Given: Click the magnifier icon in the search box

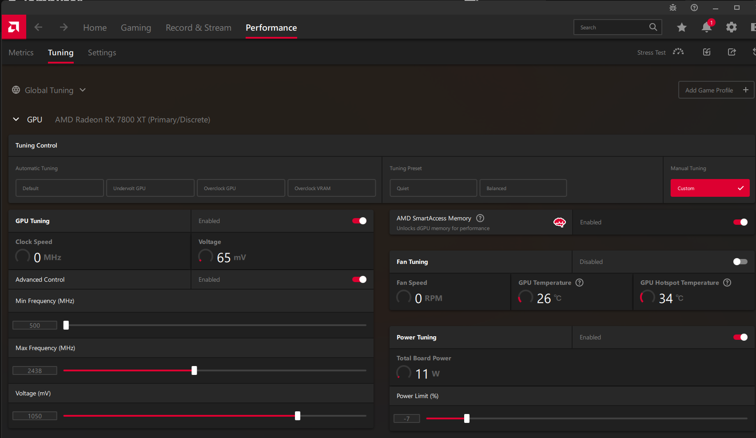Looking at the screenshot, I should [x=653, y=27].
